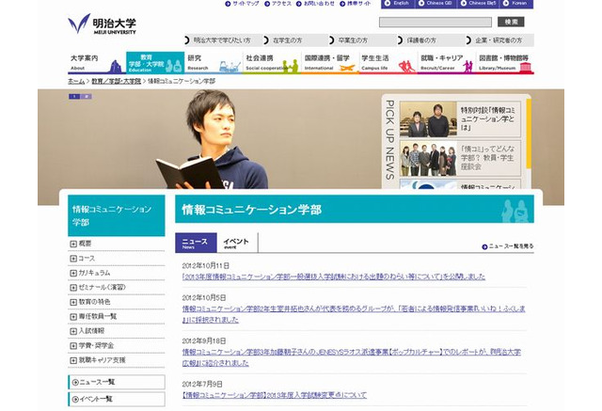This screenshot has height=411, width=602.
Task: Open 特別対談「情報コミュニケーション学とは」 news text
Action: click(x=488, y=119)
